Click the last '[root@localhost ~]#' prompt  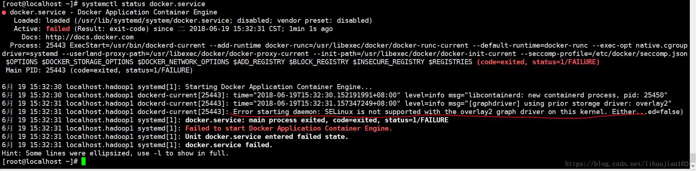[x=40, y=162]
